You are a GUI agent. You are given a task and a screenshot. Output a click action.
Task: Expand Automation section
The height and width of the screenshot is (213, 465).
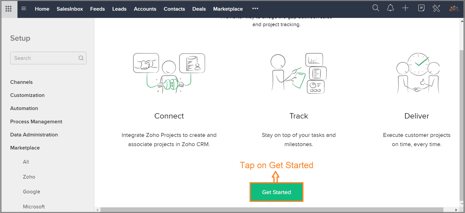point(24,108)
